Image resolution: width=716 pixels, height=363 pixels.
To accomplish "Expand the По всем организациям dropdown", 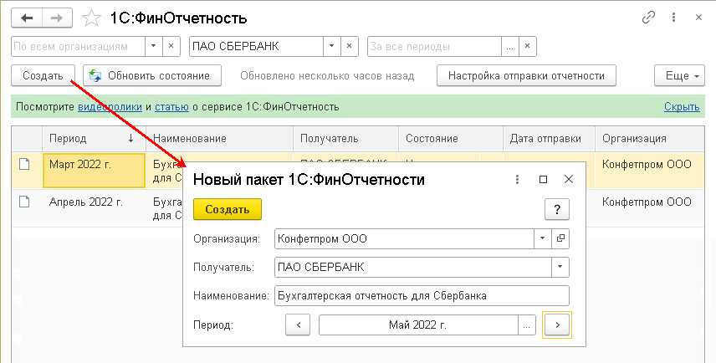I will tap(148, 47).
